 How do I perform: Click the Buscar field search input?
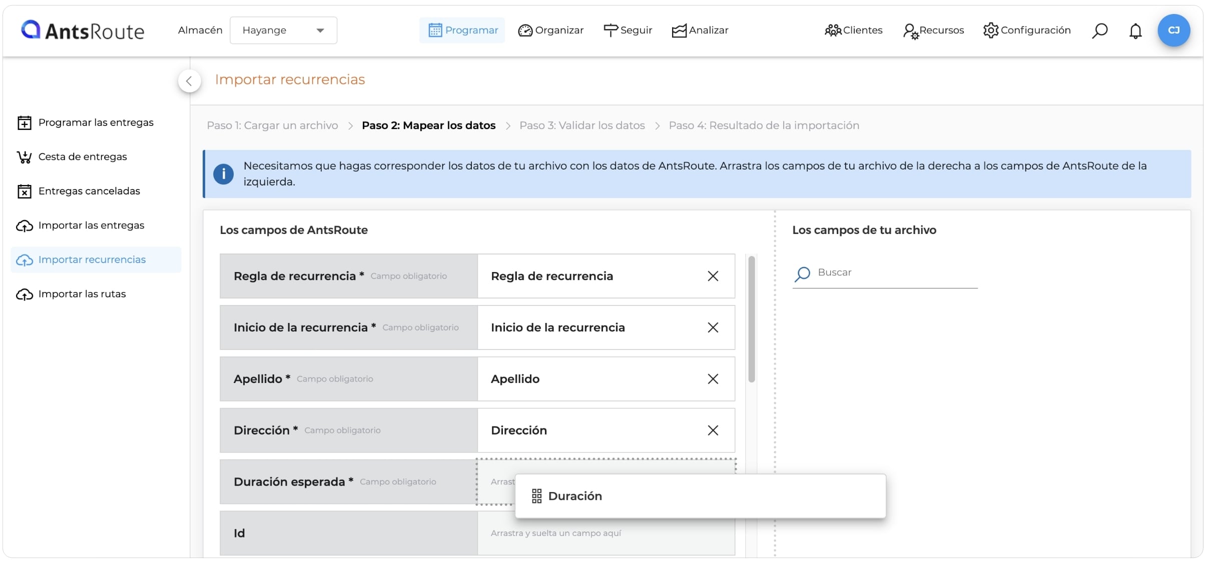click(x=885, y=273)
